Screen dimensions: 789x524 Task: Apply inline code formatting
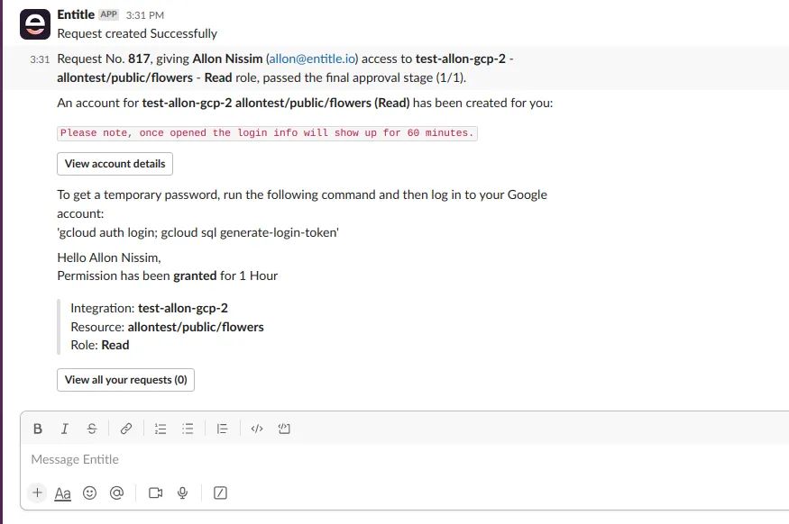[257, 429]
